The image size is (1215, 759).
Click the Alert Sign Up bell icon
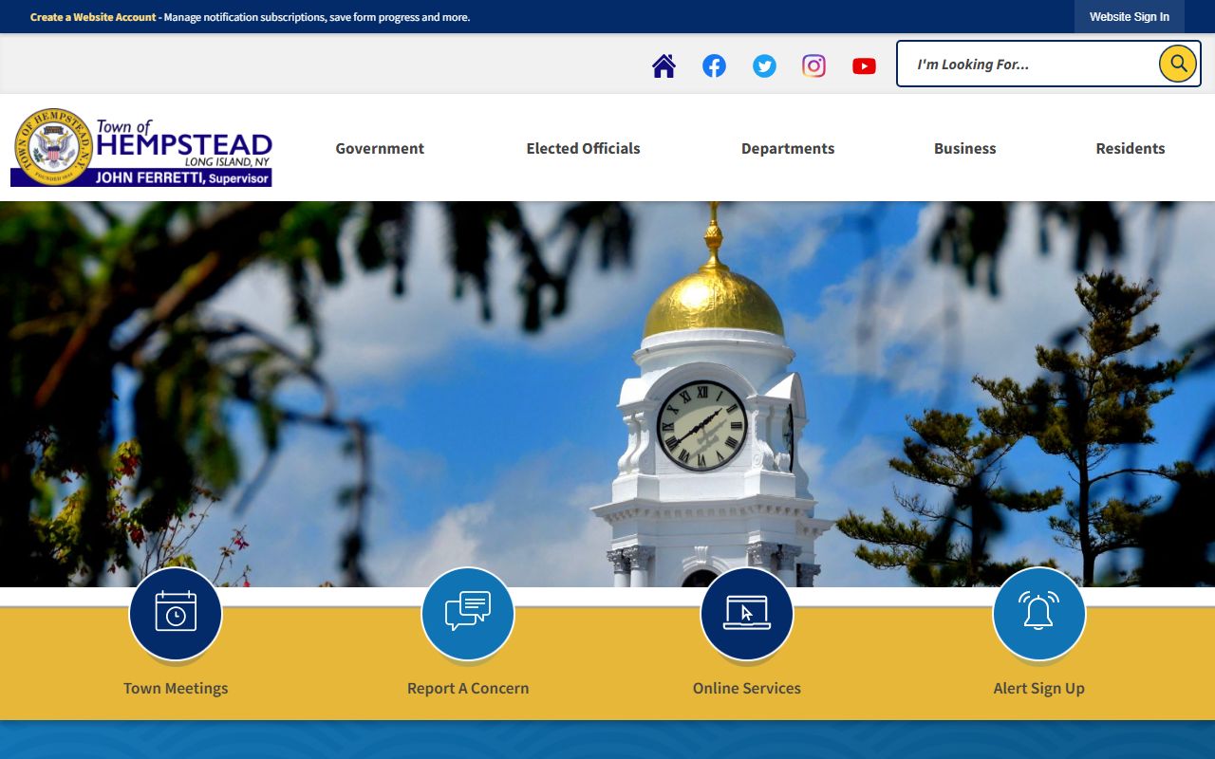(x=1039, y=613)
